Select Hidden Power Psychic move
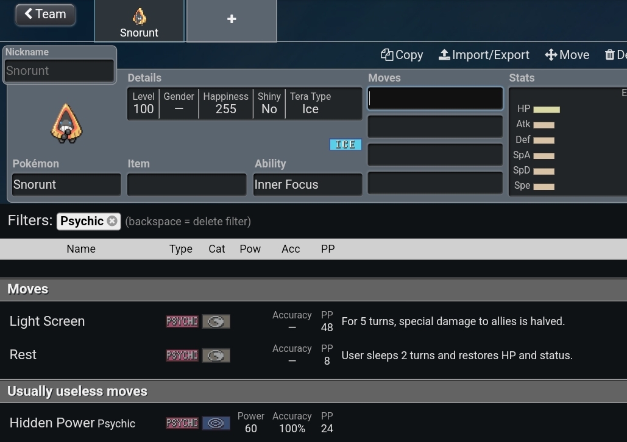The width and height of the screenshot is (627, 442). click(x=313, y=423)
